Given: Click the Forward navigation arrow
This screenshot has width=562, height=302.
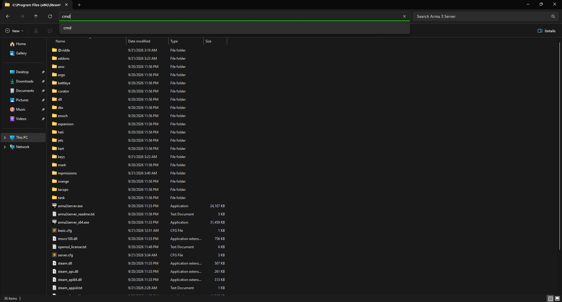Looking at the screenshot, I should [22, 16].
